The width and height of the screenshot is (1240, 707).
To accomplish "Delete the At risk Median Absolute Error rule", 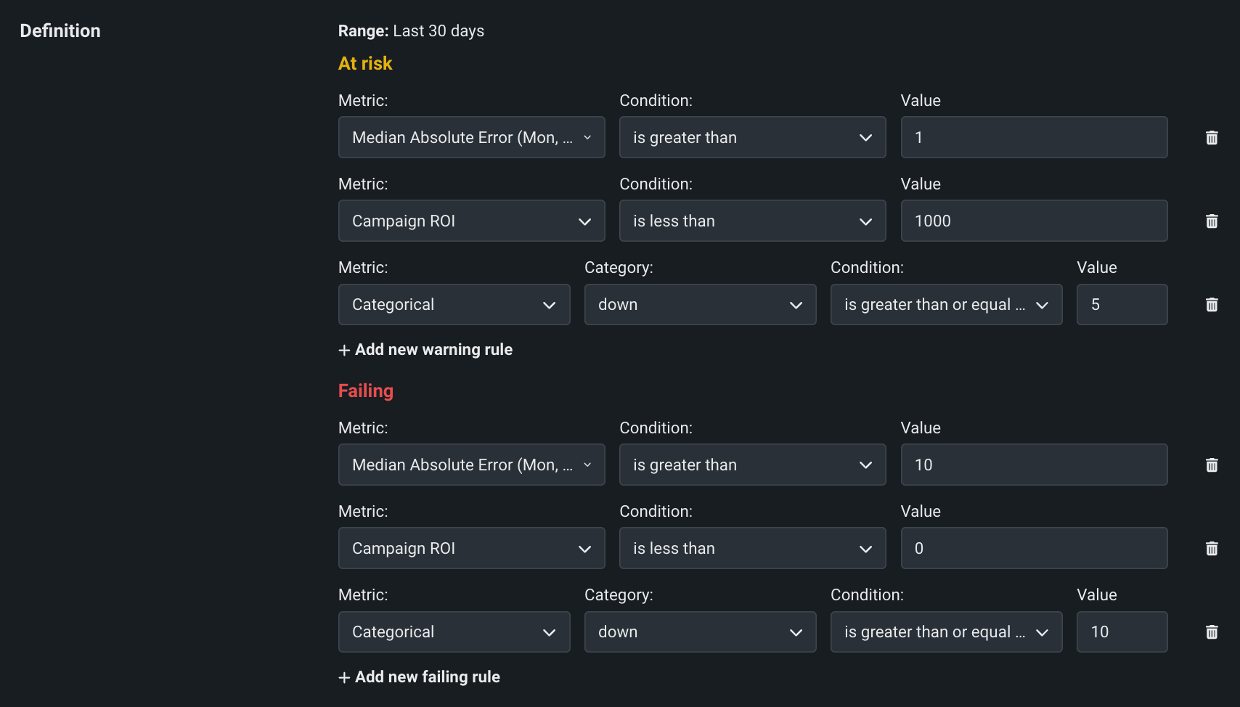I will pos(1211,138).
